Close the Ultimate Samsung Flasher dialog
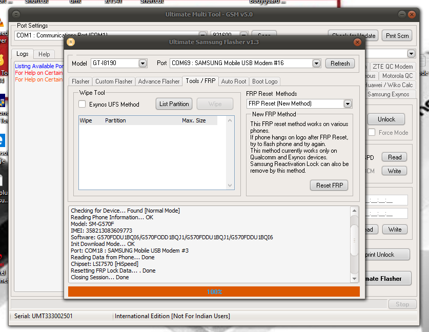Screen dimensions: 429x332 pyautogui.click(x=357, y=42)
